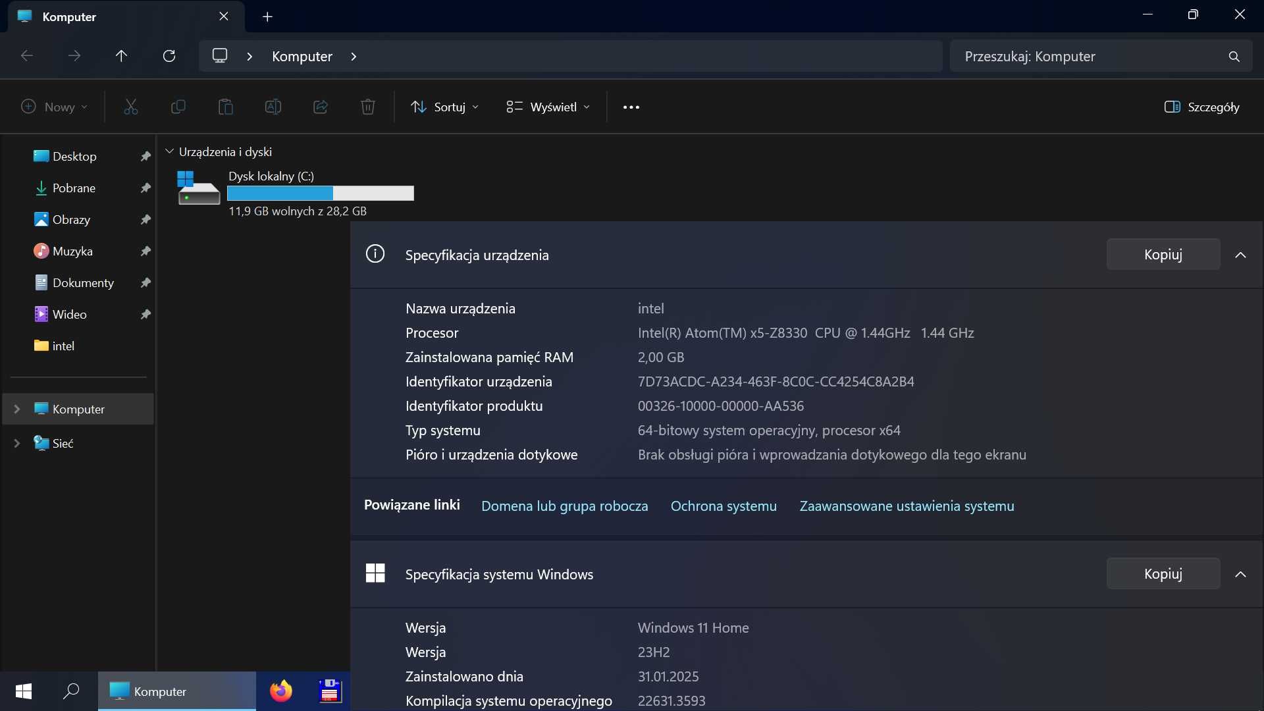Collapse Urządzenia i dyski group
This screenshot has width=1264, height=711.
coord(169,151)
